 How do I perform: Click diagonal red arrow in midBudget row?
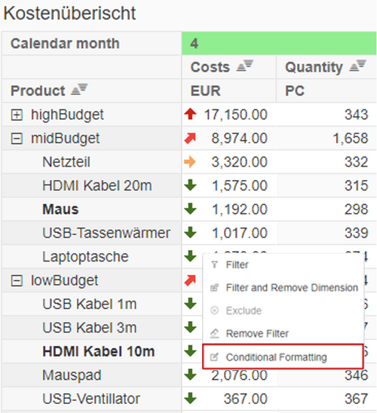pyautogui.click(x=190, y=138)
